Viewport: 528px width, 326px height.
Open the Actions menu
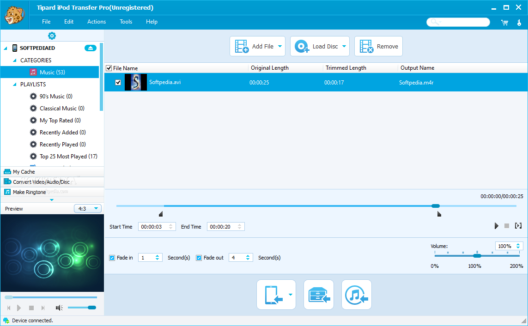97,22
